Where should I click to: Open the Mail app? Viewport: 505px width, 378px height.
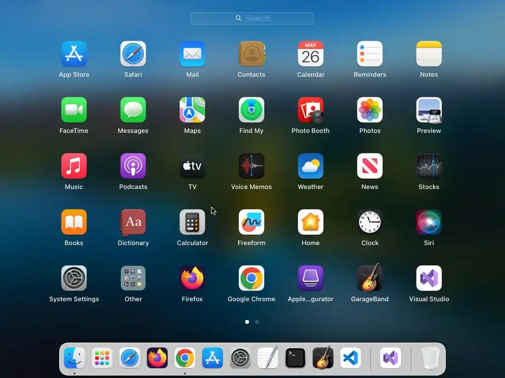192,54
